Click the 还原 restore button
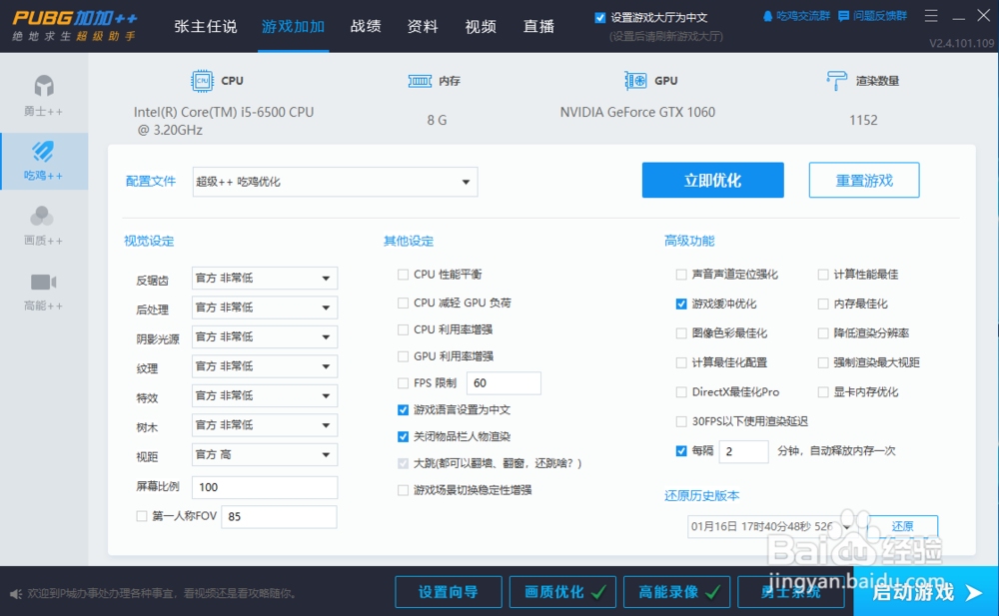This screenshot has height=616, width=999. click(x=902, y=526)
